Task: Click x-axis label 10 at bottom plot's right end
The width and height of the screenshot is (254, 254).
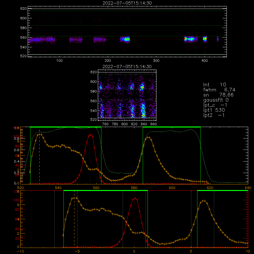Action: 248,251
